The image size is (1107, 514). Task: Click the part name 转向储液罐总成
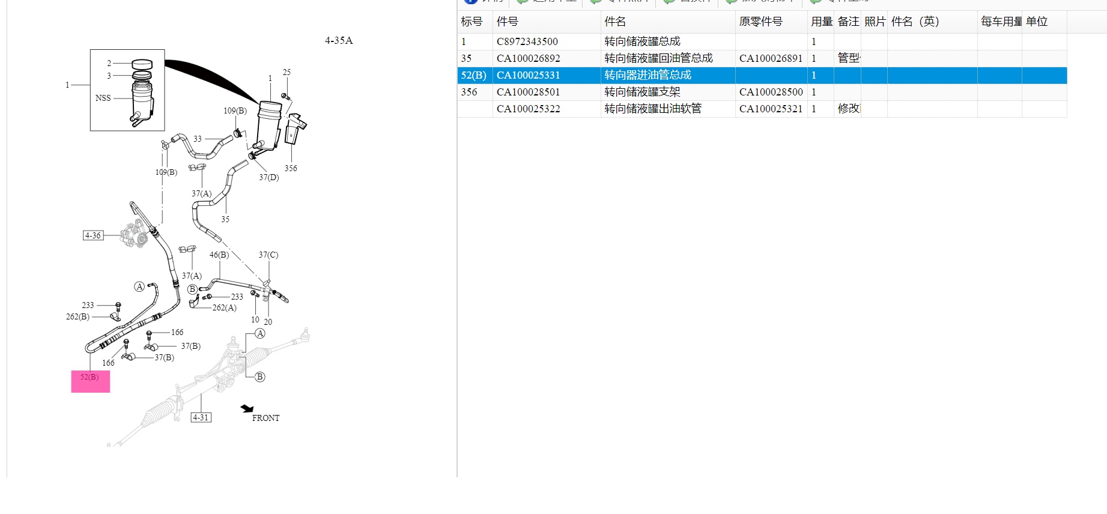tap(642, 41)
